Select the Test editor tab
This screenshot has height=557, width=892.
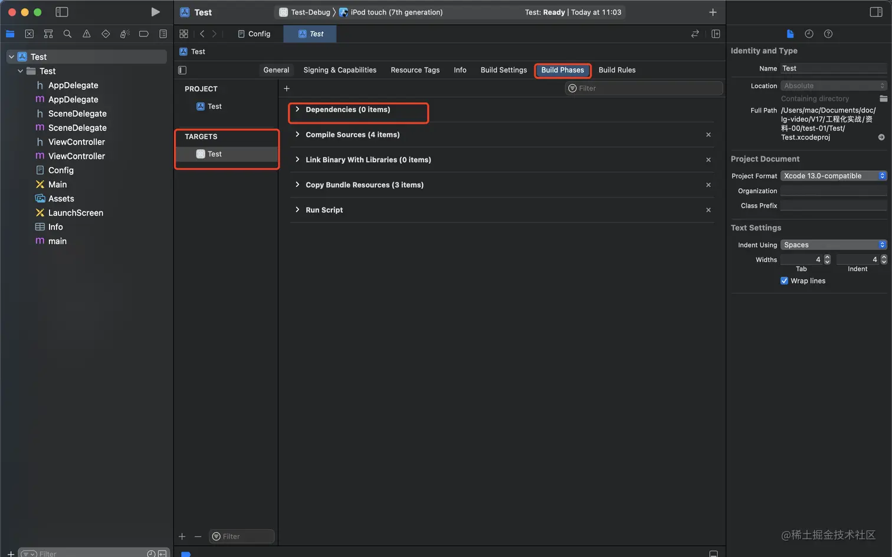coord(310,34)
